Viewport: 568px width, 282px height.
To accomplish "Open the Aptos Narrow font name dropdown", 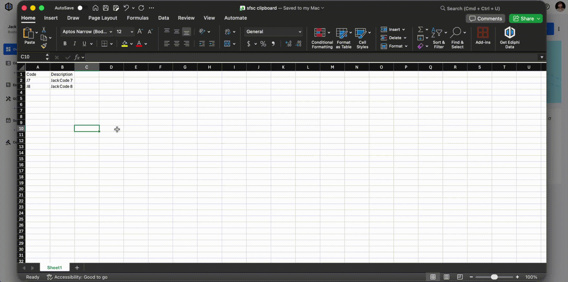I will [x=111, y=32].
